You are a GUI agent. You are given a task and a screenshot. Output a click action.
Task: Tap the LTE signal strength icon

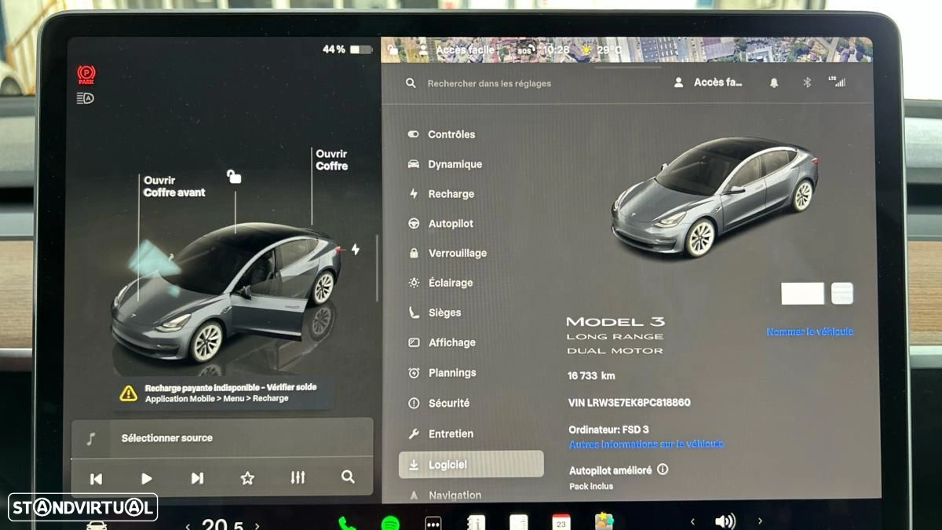click(837, 81)
